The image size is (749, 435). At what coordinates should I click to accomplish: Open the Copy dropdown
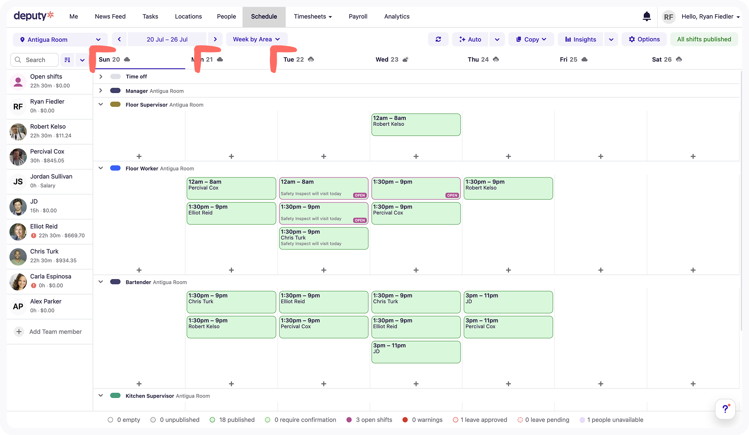coord(531,39)
